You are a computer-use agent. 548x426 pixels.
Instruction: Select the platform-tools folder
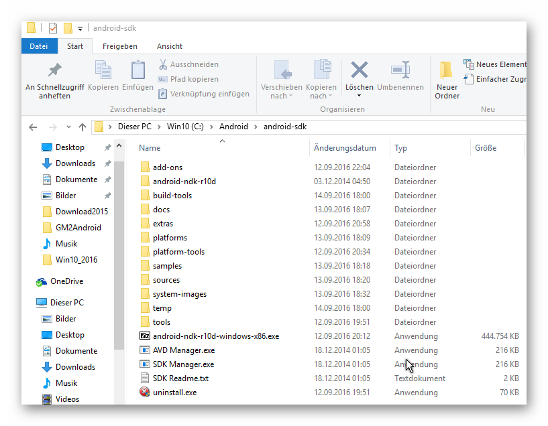(x=178, y=252)
